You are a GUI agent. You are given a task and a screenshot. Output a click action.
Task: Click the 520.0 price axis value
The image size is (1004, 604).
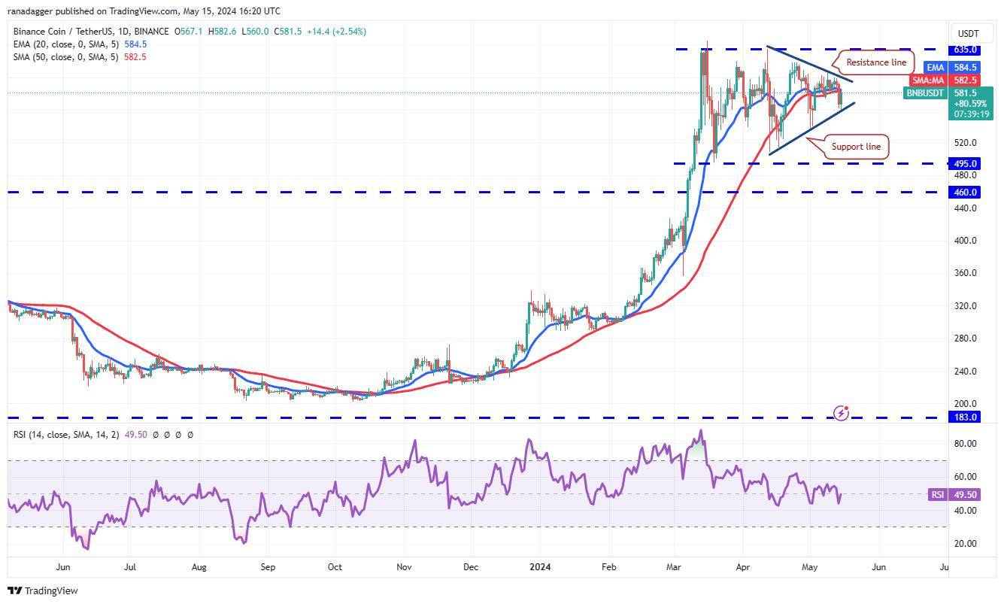coord(965,143)
